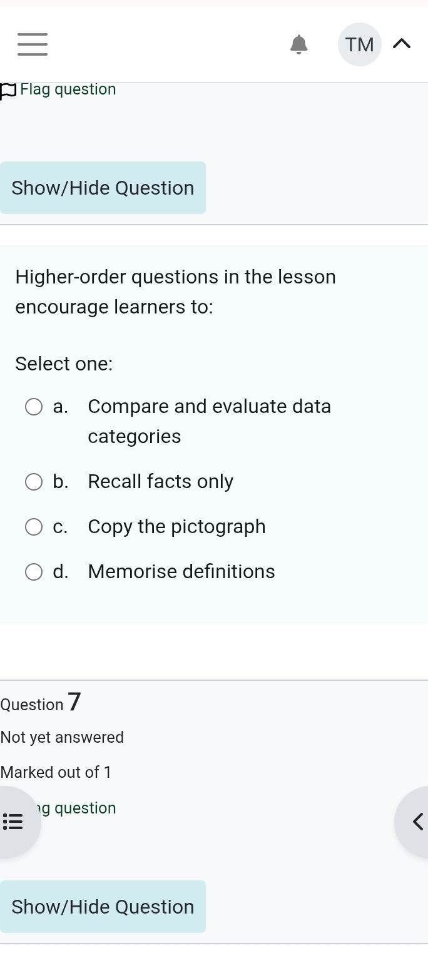Viewport: 428px width, 958px height.
Task: Expand the previous question panel chevron
Action: (x=417, y=822)
